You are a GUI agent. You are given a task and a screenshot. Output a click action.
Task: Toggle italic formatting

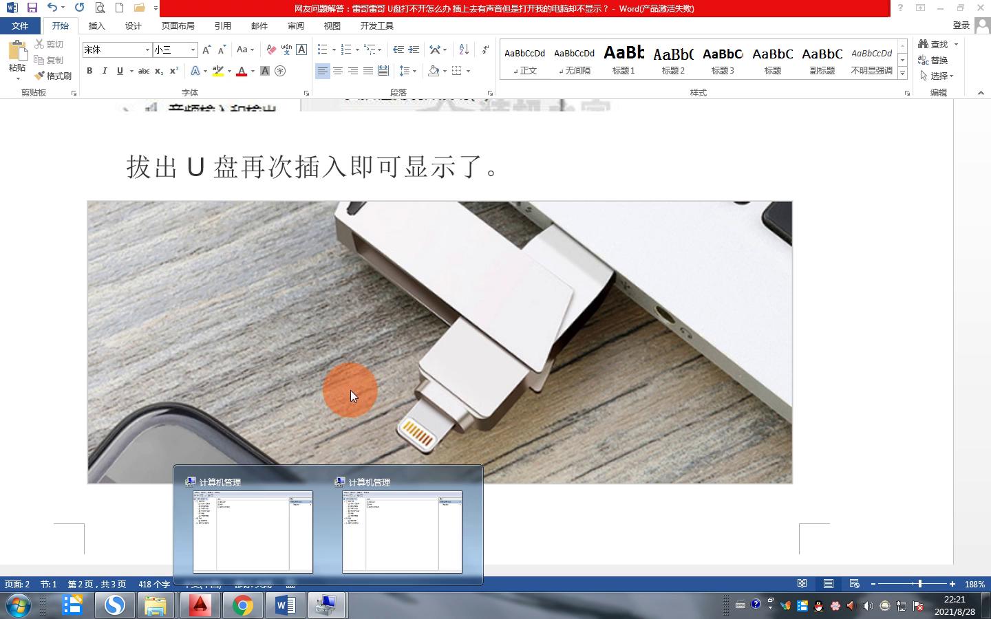104,71
